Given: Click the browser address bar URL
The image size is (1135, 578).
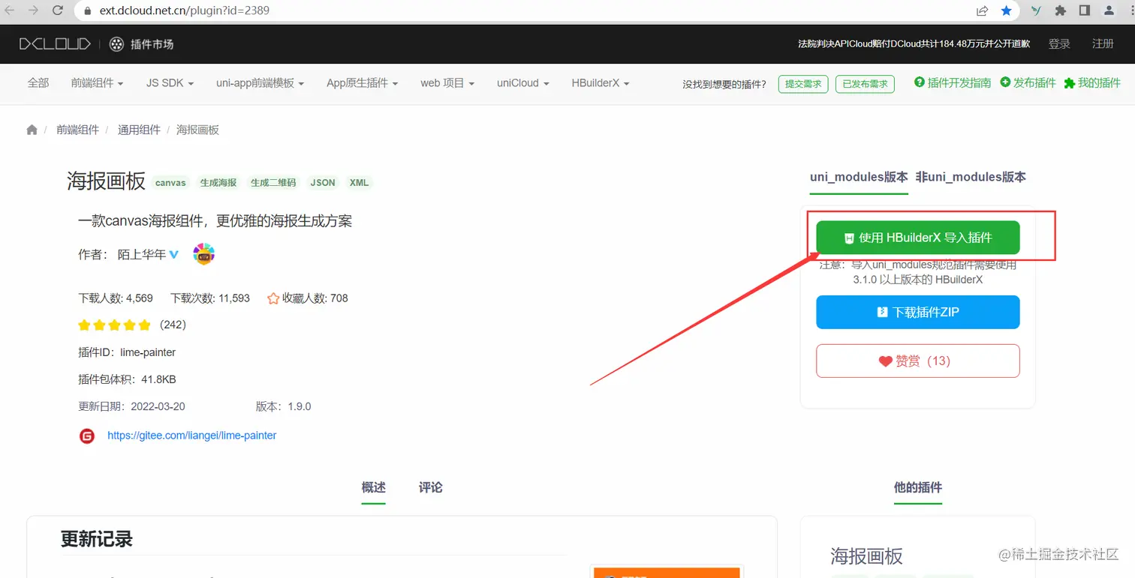Looking at the screenshot, I should tap(184, 11).
